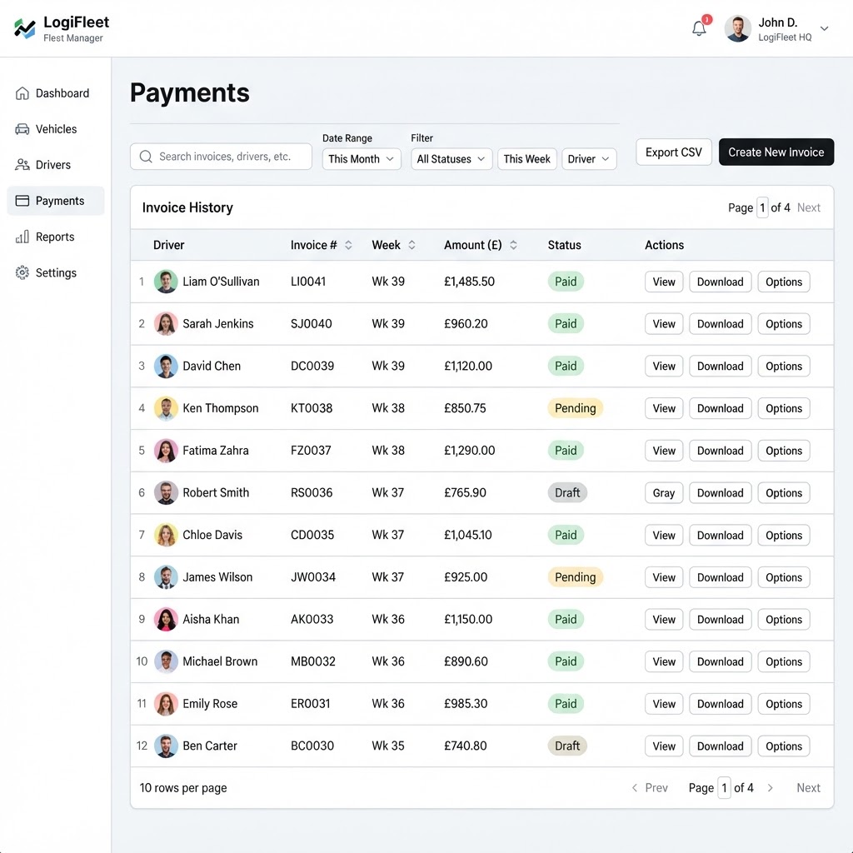Click next page chevron icon at bottom
This screenshot has width=853, height=853.
point(770,788)
